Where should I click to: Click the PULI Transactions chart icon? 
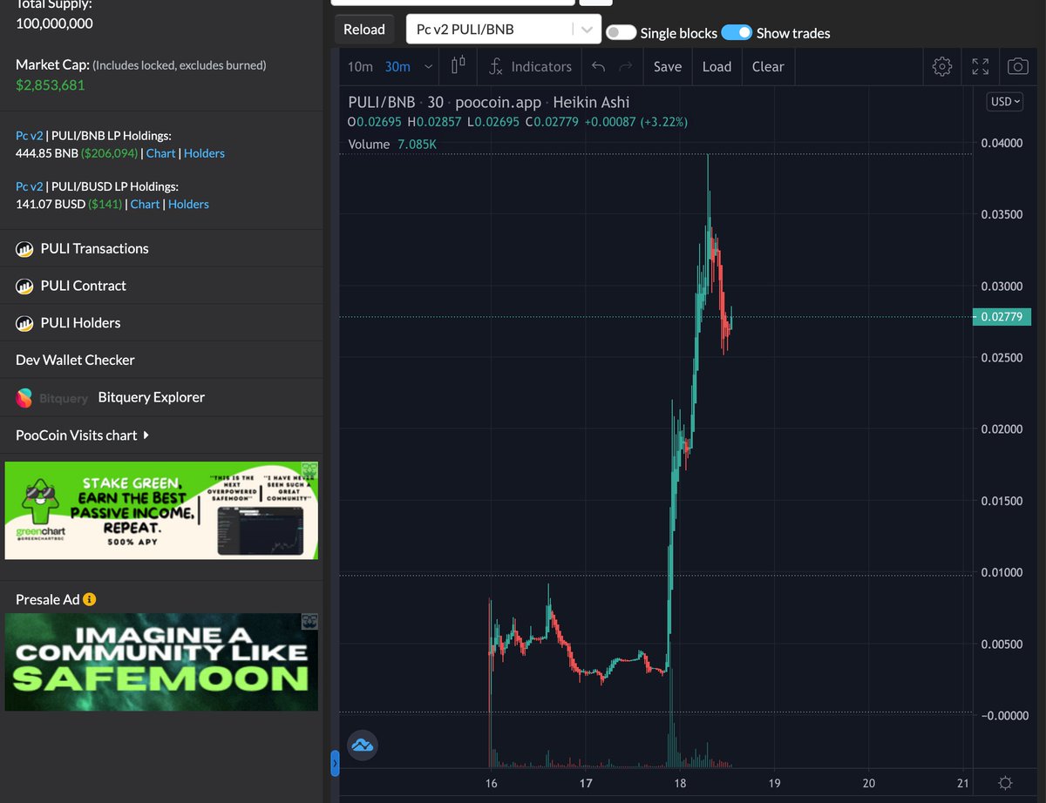click(24, 249)
